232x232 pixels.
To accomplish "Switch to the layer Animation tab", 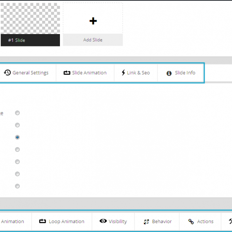I will [x=12, y=222].
